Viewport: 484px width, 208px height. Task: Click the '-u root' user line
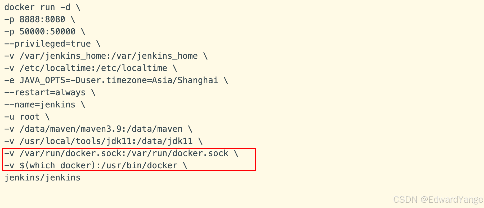tap(27, 117)
